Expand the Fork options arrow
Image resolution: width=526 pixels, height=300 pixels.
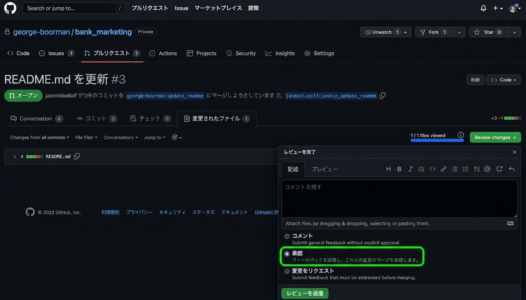point(459,32)
